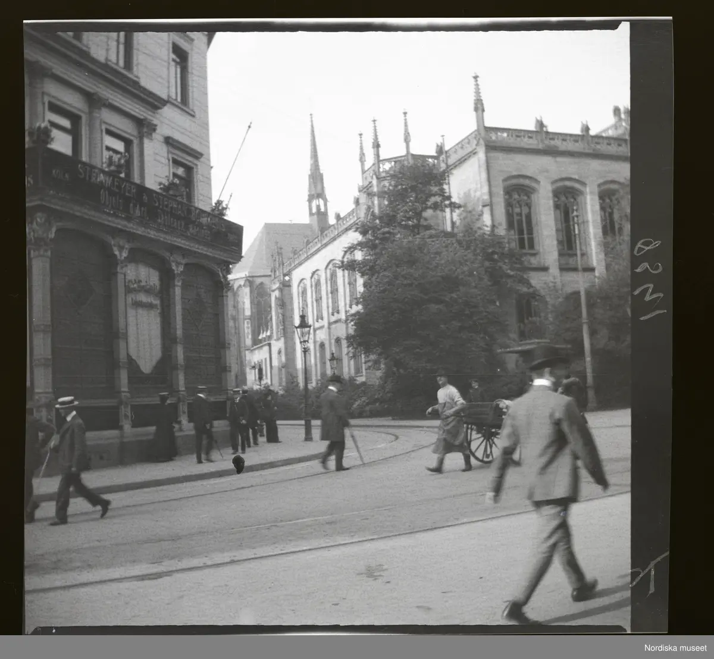This screenshot has width=714, height=659.
Task: Click the arched shop window with the curtain
Action: point(145,321)
